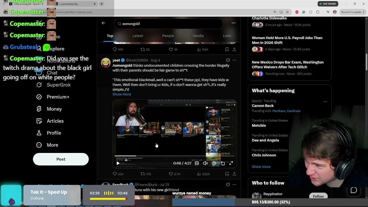Open Articles in the sidebar
368x207 pixels.
pos(50,121)
